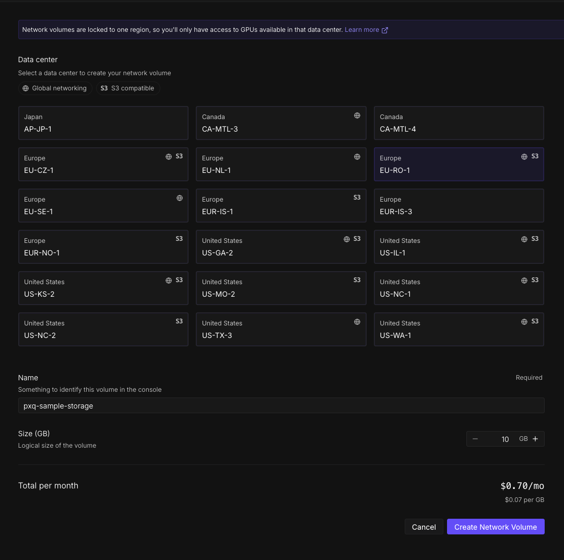Toggle the S3 compatible filter chip

click(128, 88)
